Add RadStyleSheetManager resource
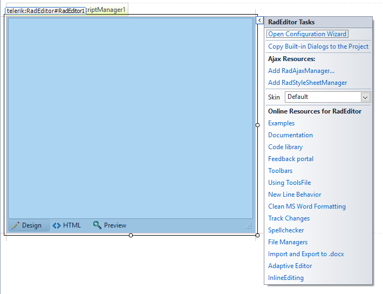The height and width of the screenshot is (294, 383). pyautogui.click(x=307, y=83)
